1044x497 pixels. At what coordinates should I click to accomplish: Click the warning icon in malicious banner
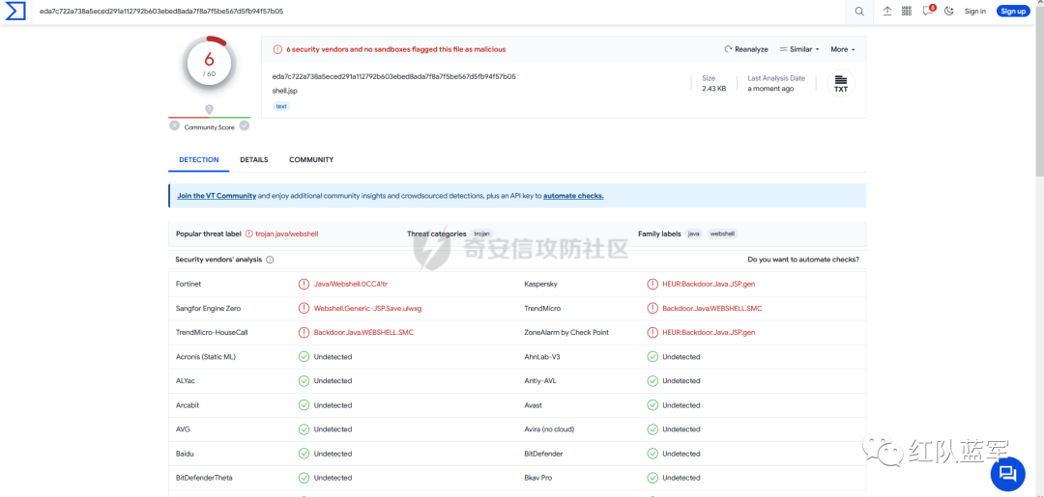tap(277, 49)
